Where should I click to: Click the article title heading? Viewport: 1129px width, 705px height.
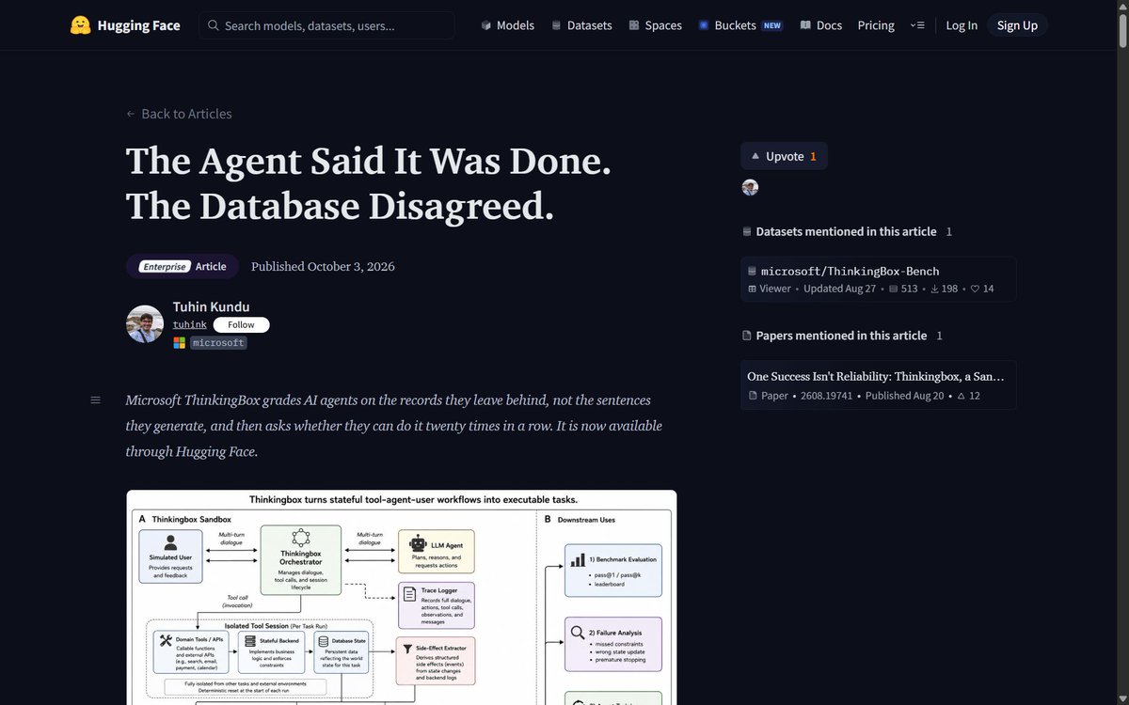point(369,184)
